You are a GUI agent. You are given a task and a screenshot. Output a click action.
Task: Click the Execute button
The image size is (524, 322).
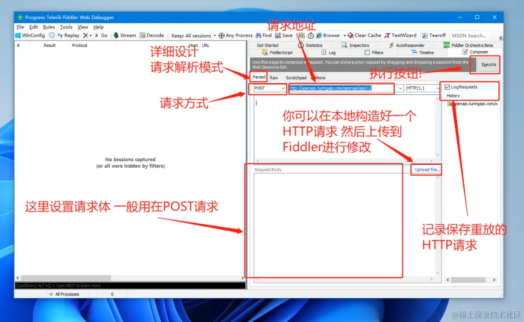(488, 65)
